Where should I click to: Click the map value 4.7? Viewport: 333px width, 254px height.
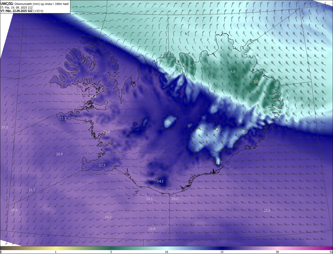(x=192, y=66)
